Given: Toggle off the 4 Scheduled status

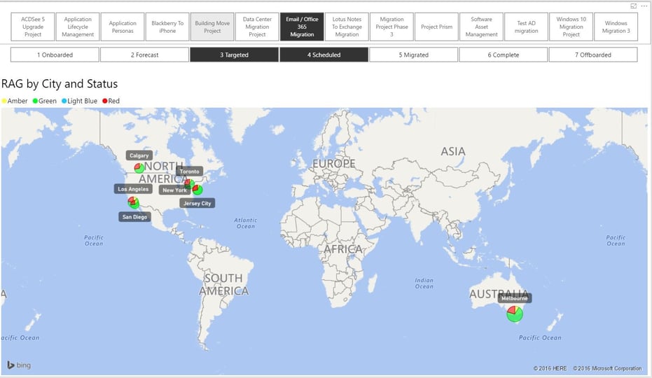Looking at the screenshot, I should (324, 55).
